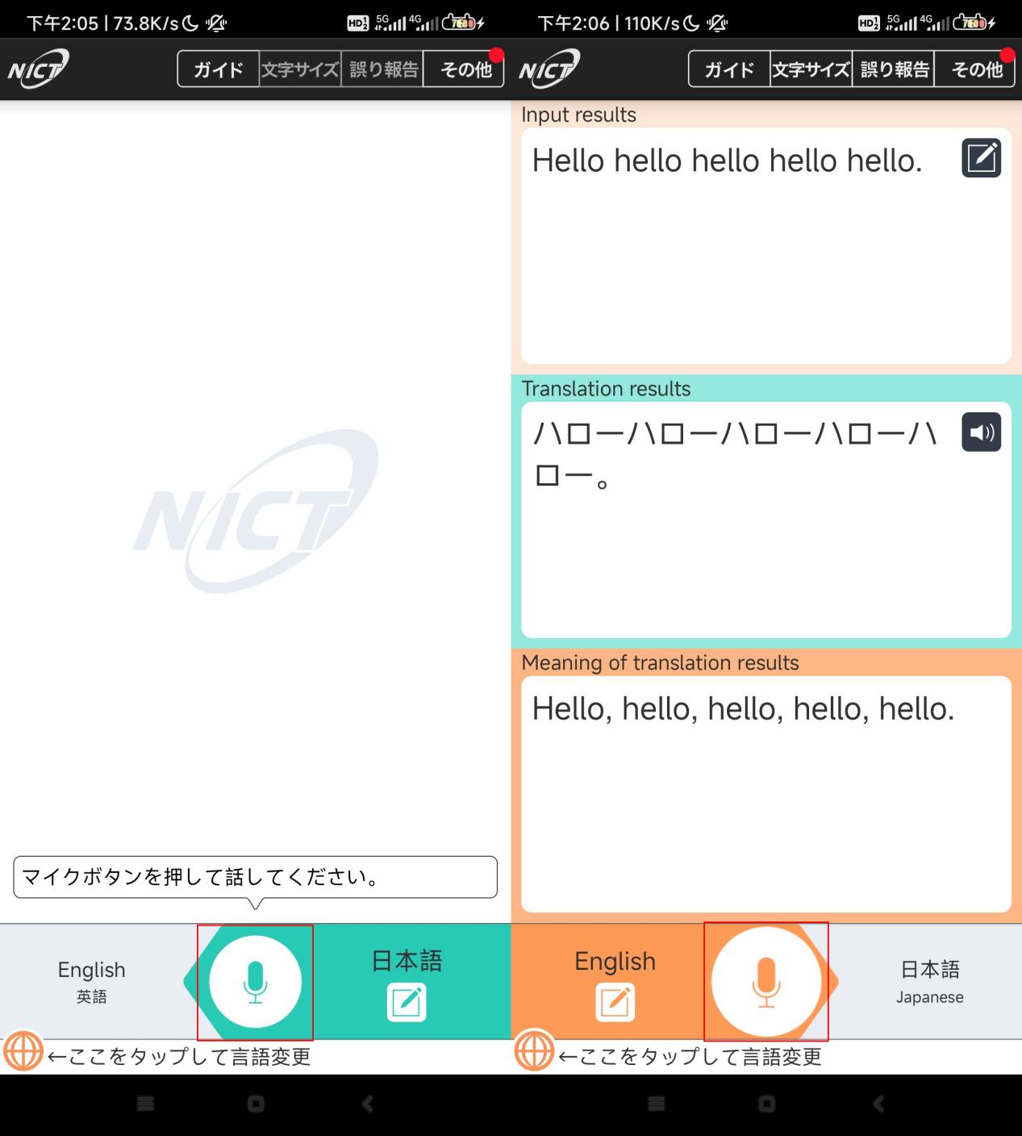This screenshot has height=1136, width=1022.
Task: Open その他 menu in right screen toolbar
Action: click(x=975, y=69)
